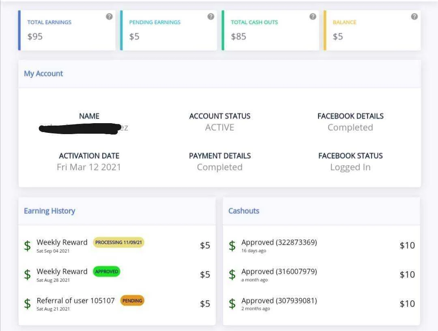Viewport: 438px width, 331px height.
Task: Open cashout entry Approved (322873369)
Action: click(322, 246)
